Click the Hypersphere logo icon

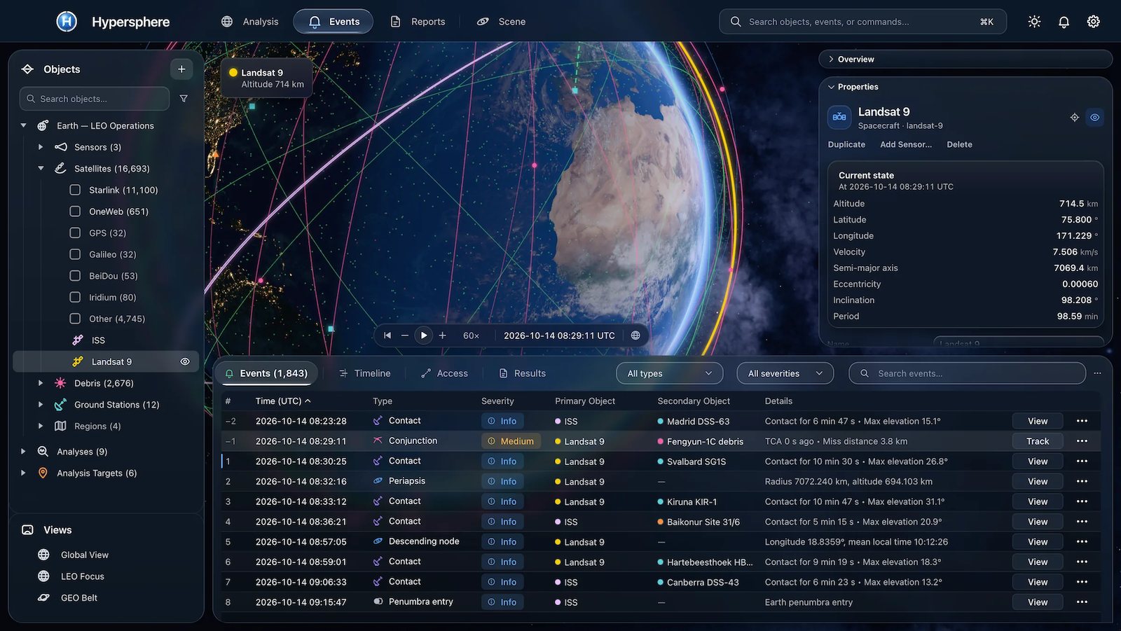click(67, 22)
